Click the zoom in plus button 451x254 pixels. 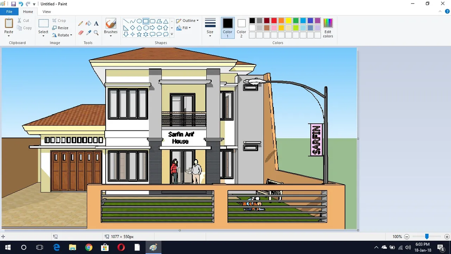click(447, 237)
